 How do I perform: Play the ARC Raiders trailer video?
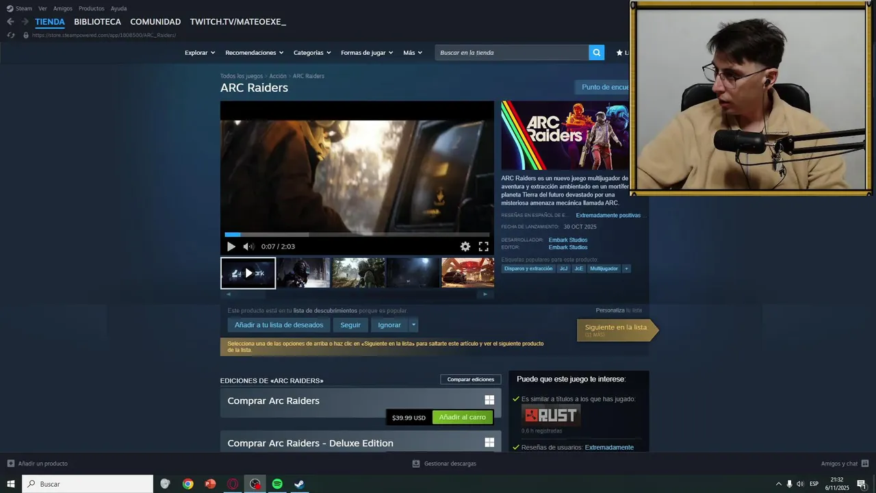pos(231,246)
